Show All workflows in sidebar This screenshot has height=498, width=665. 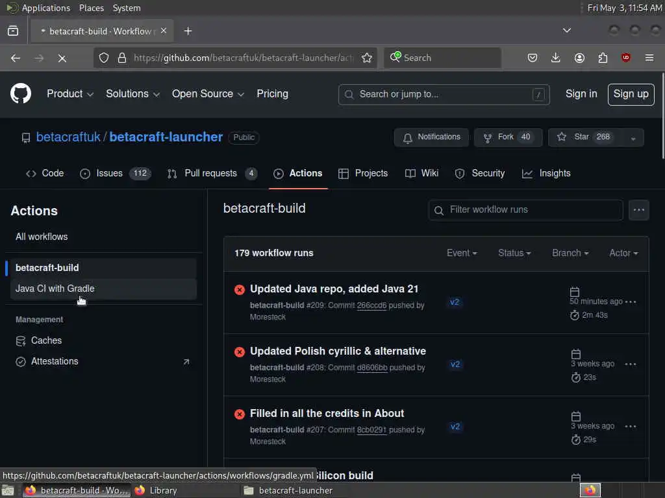(103, 237)
